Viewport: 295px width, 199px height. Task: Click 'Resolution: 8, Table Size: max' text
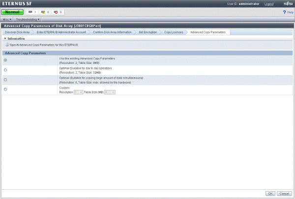click(95, 83)
